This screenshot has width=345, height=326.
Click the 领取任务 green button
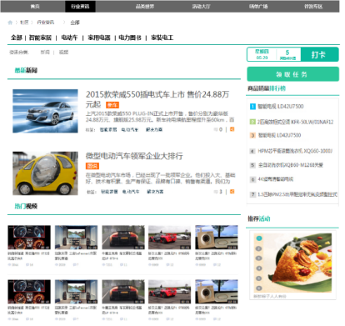293,74
